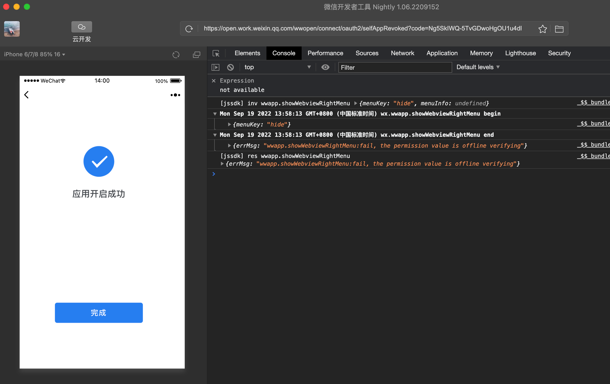This screenshot has width=610, height=384.
Task: Clear console with the ban icon
Action: [230, 67]
